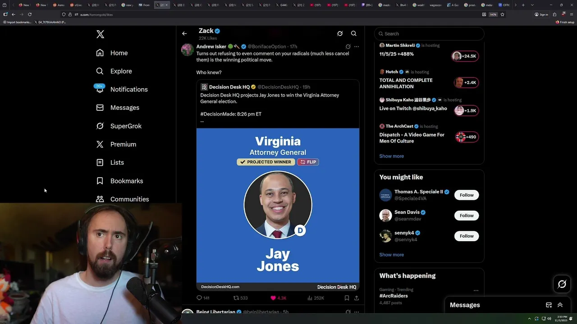
Task: Open Notifications in left navigation
Action: [x=122, y=89]
